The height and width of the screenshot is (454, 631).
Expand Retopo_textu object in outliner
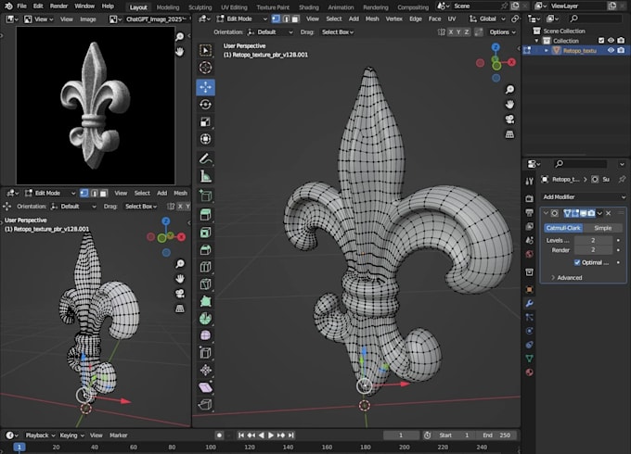546,50
